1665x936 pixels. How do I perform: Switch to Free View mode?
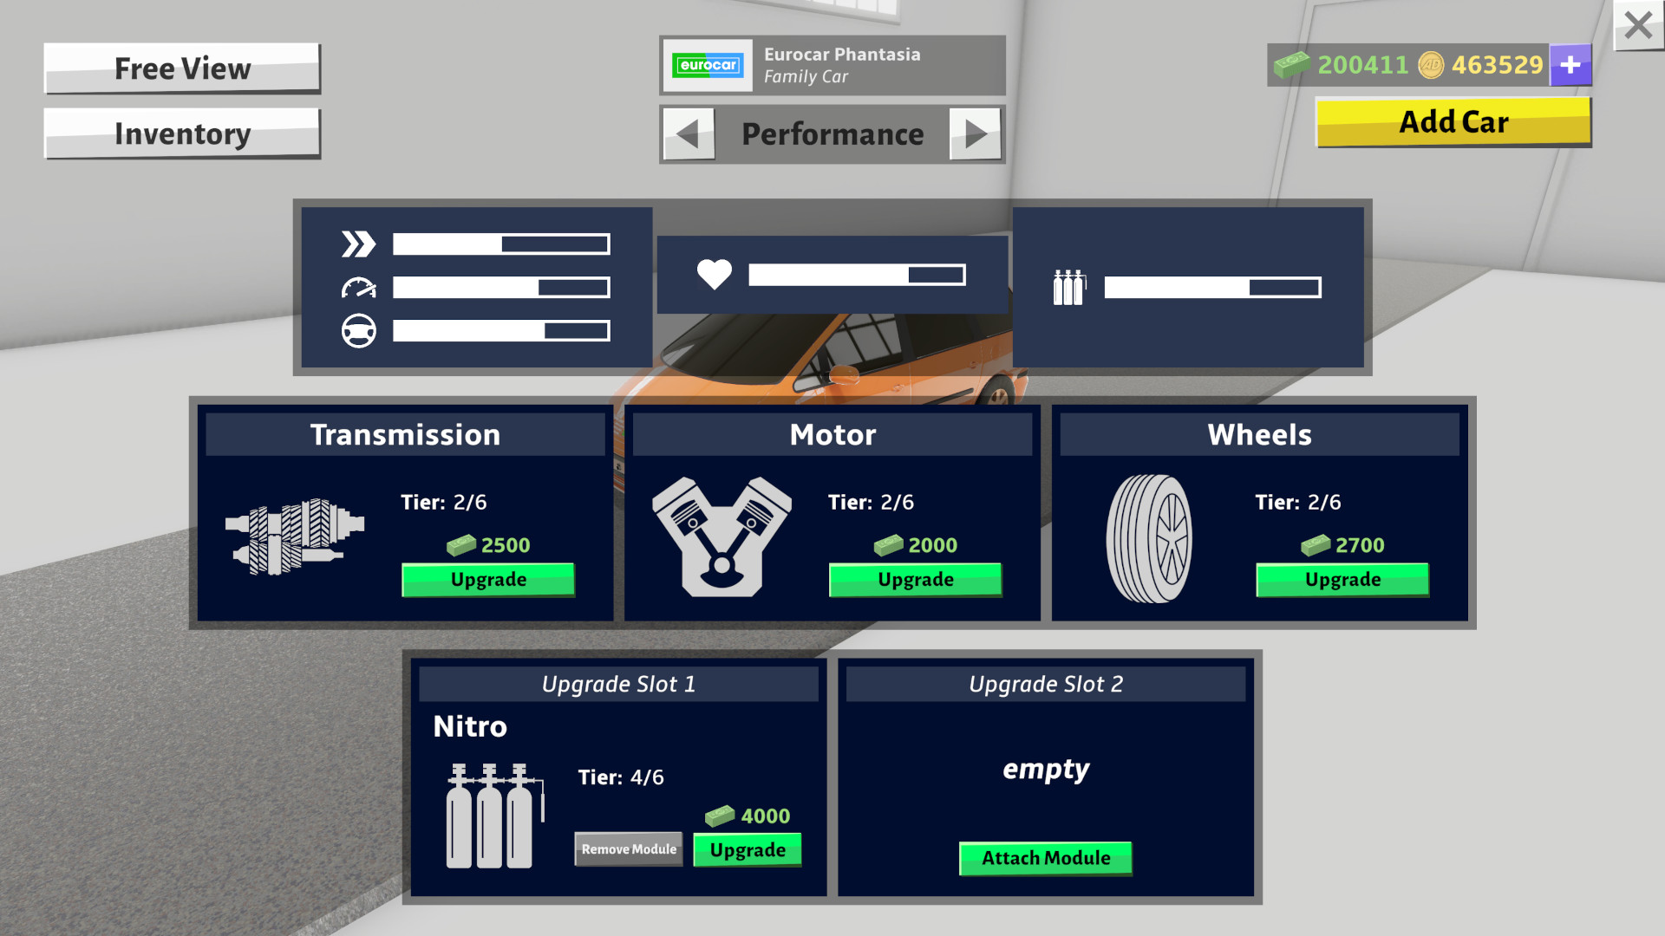pos(181,68)
